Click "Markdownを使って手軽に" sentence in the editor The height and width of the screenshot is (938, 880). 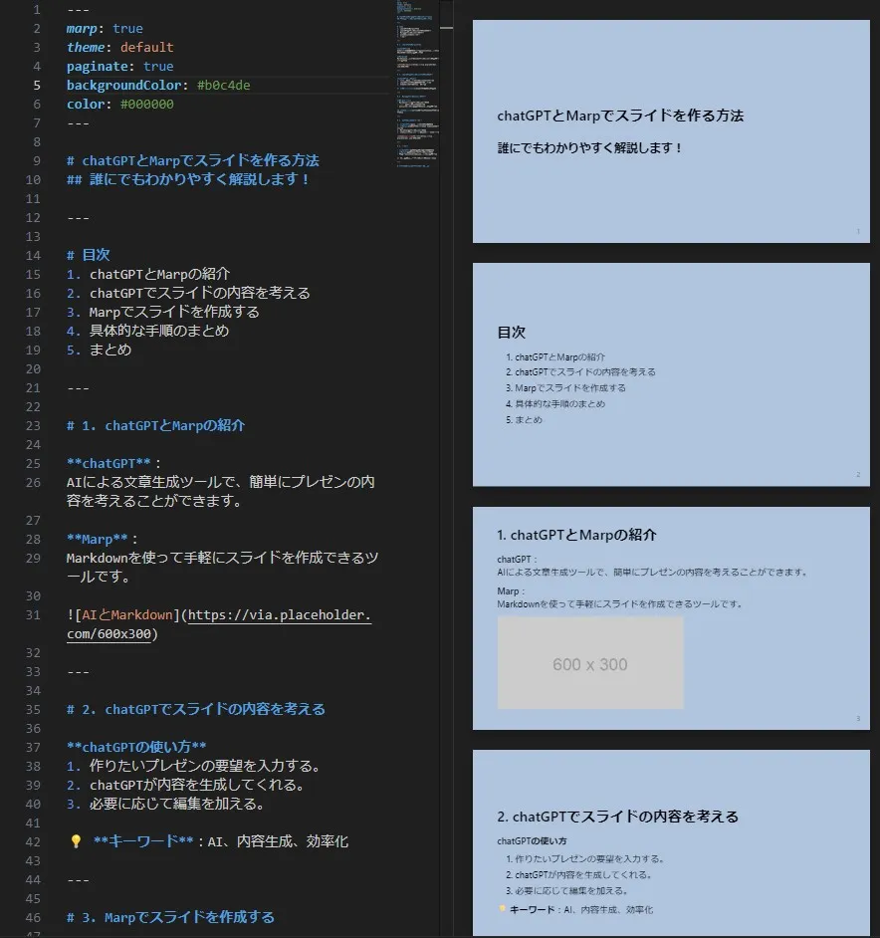223,568
